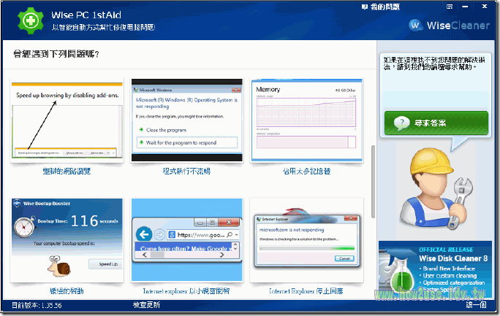500x316 pixels.
Task: Select the Internet Explorer not responding thumbnail
Action: (x=306, y=238)
